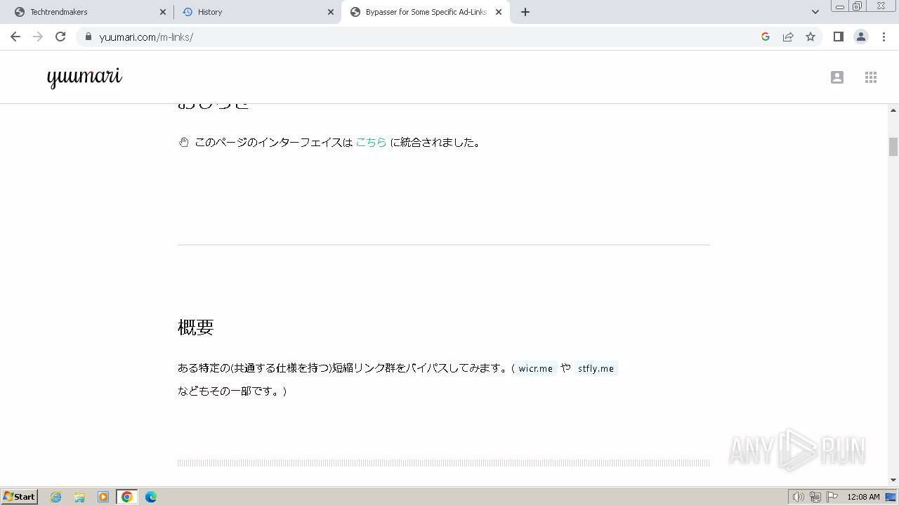Open media player from taskbar

pyautogui.click(x=103, y=497)
